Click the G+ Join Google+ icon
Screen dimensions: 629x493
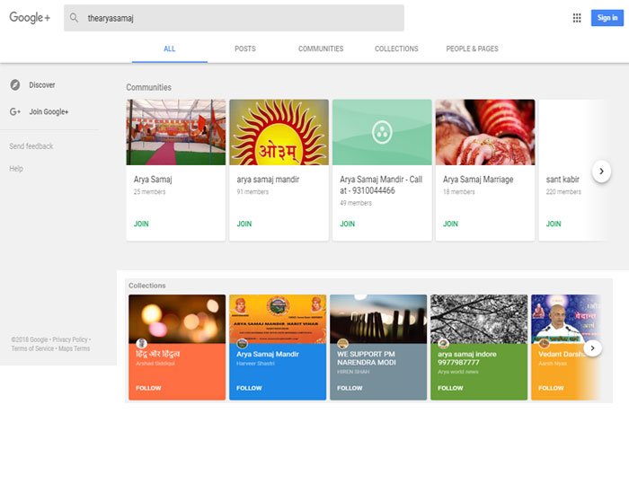tap(15, 112)
